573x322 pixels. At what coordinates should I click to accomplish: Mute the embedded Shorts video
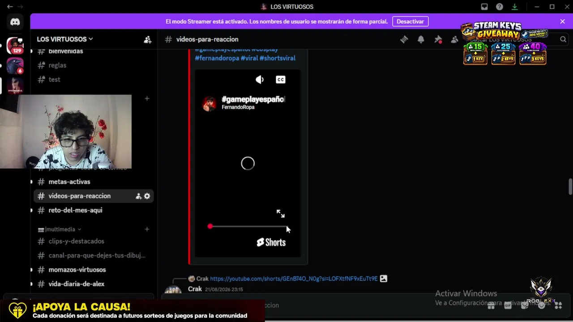260,80
